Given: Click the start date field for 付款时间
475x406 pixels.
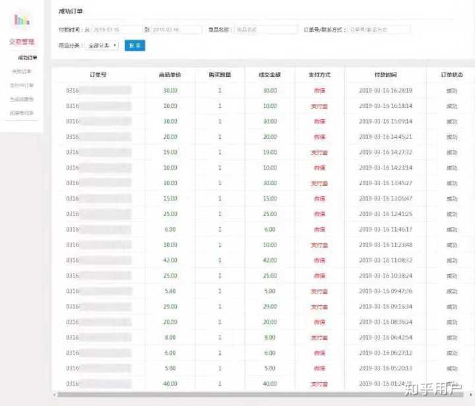Looking at the screenshot, I should click(117, 30).
